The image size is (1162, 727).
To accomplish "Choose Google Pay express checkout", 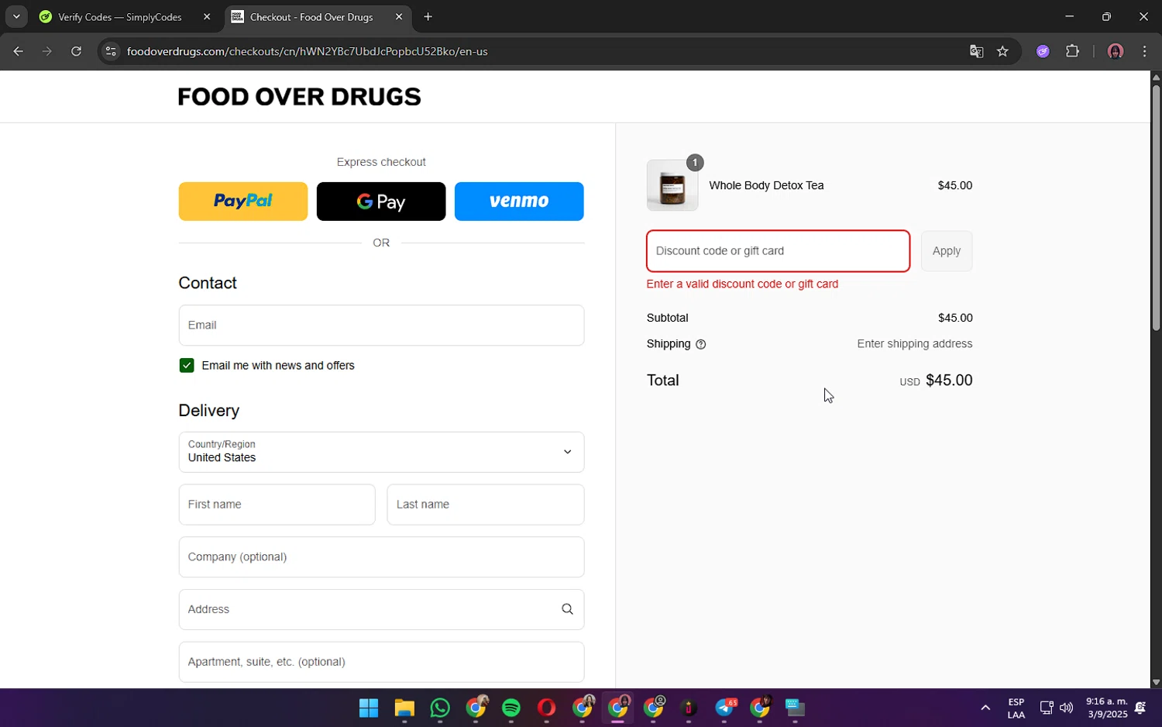I will coord(381,202).
